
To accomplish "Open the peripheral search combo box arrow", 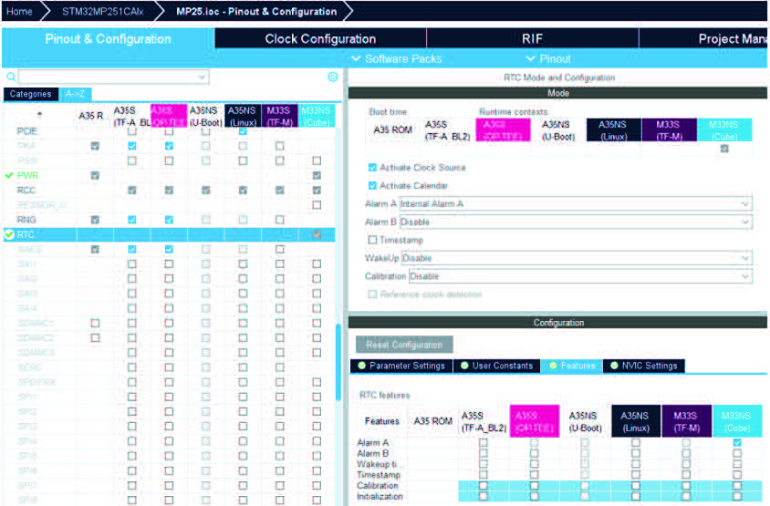I will coord(202,77).
